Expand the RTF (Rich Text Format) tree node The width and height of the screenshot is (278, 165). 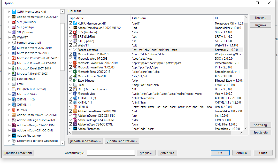9,89
